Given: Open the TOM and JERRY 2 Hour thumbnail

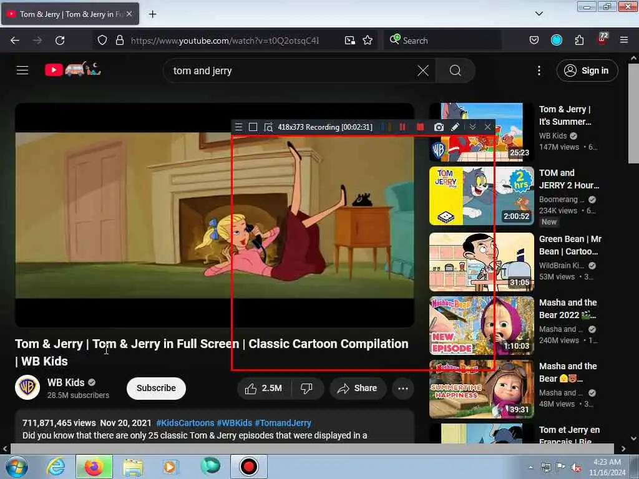Looking at the screenshot, I should pyautogui.click(x=481, y=196).
